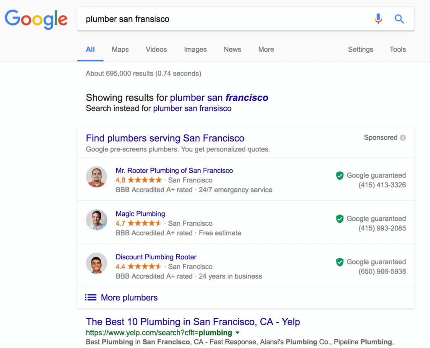
Task: Click the More plumbers list icon
Action: tap(90, 297)
